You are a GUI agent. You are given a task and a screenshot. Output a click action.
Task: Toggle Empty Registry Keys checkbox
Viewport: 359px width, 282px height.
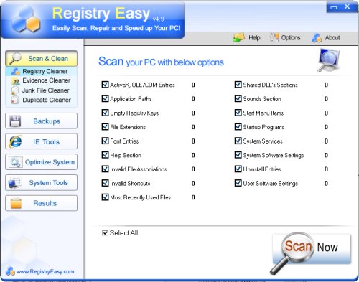(105, 113)
